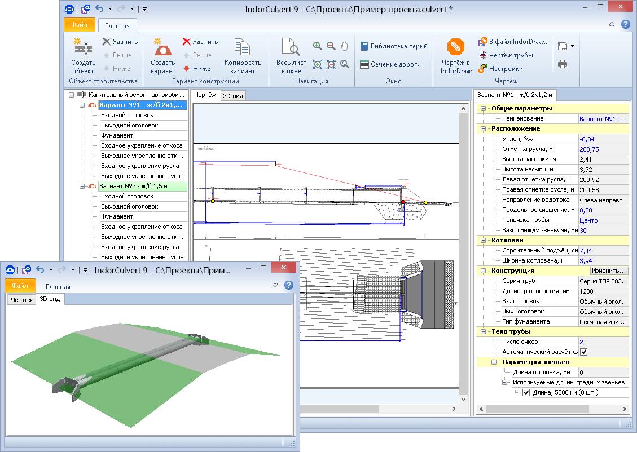Click the help icon in the small front window
Viewport: 637px width, 452px height.
click(x=289, y=285)
